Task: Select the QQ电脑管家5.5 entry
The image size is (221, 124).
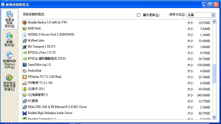Action: click(117, 95)
